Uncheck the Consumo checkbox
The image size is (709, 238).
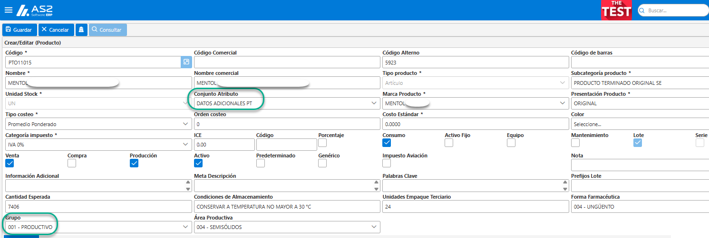tap(387, 143)
